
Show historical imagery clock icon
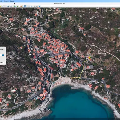[15, 6]
